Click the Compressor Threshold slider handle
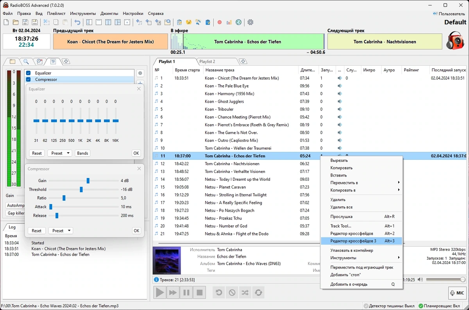Screen dimensions: 469x310 coord(81,189)
